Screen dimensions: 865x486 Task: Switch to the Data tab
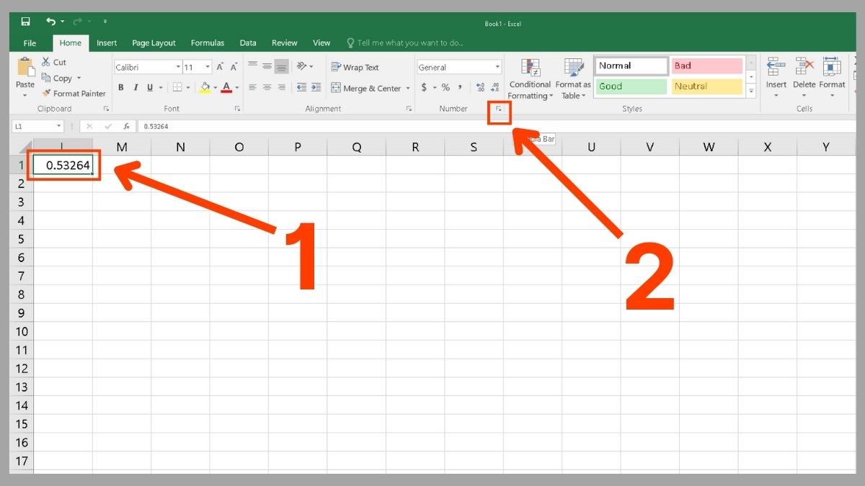[248, 43]
